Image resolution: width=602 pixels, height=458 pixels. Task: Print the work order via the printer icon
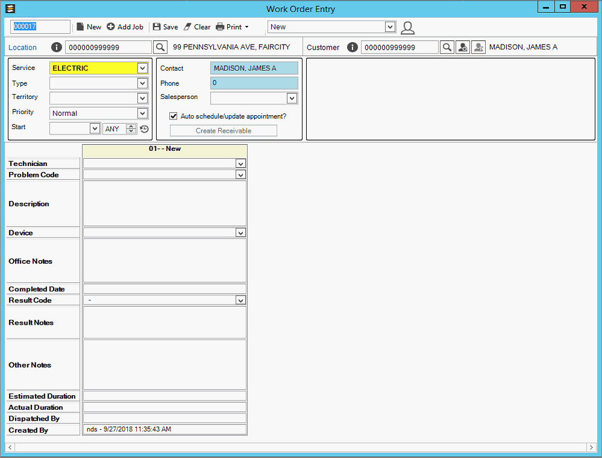pos(219,27)
